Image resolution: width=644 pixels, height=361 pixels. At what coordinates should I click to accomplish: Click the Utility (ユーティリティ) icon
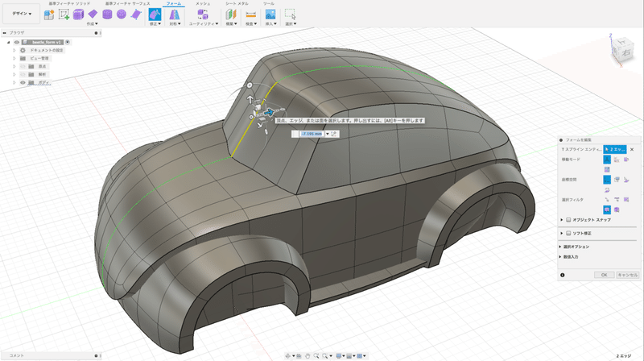click(x=201, y=15)
